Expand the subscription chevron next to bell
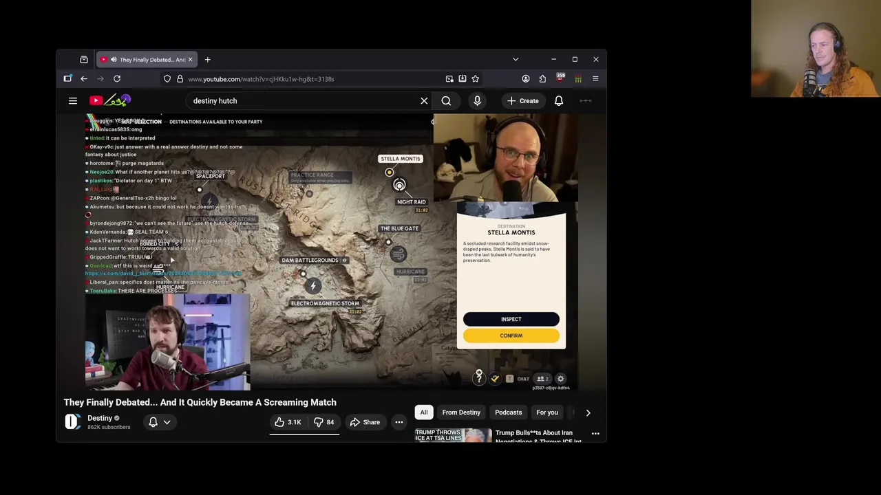Image resolution: width=881 pixels, height=495 pixels. coord(167,422)
